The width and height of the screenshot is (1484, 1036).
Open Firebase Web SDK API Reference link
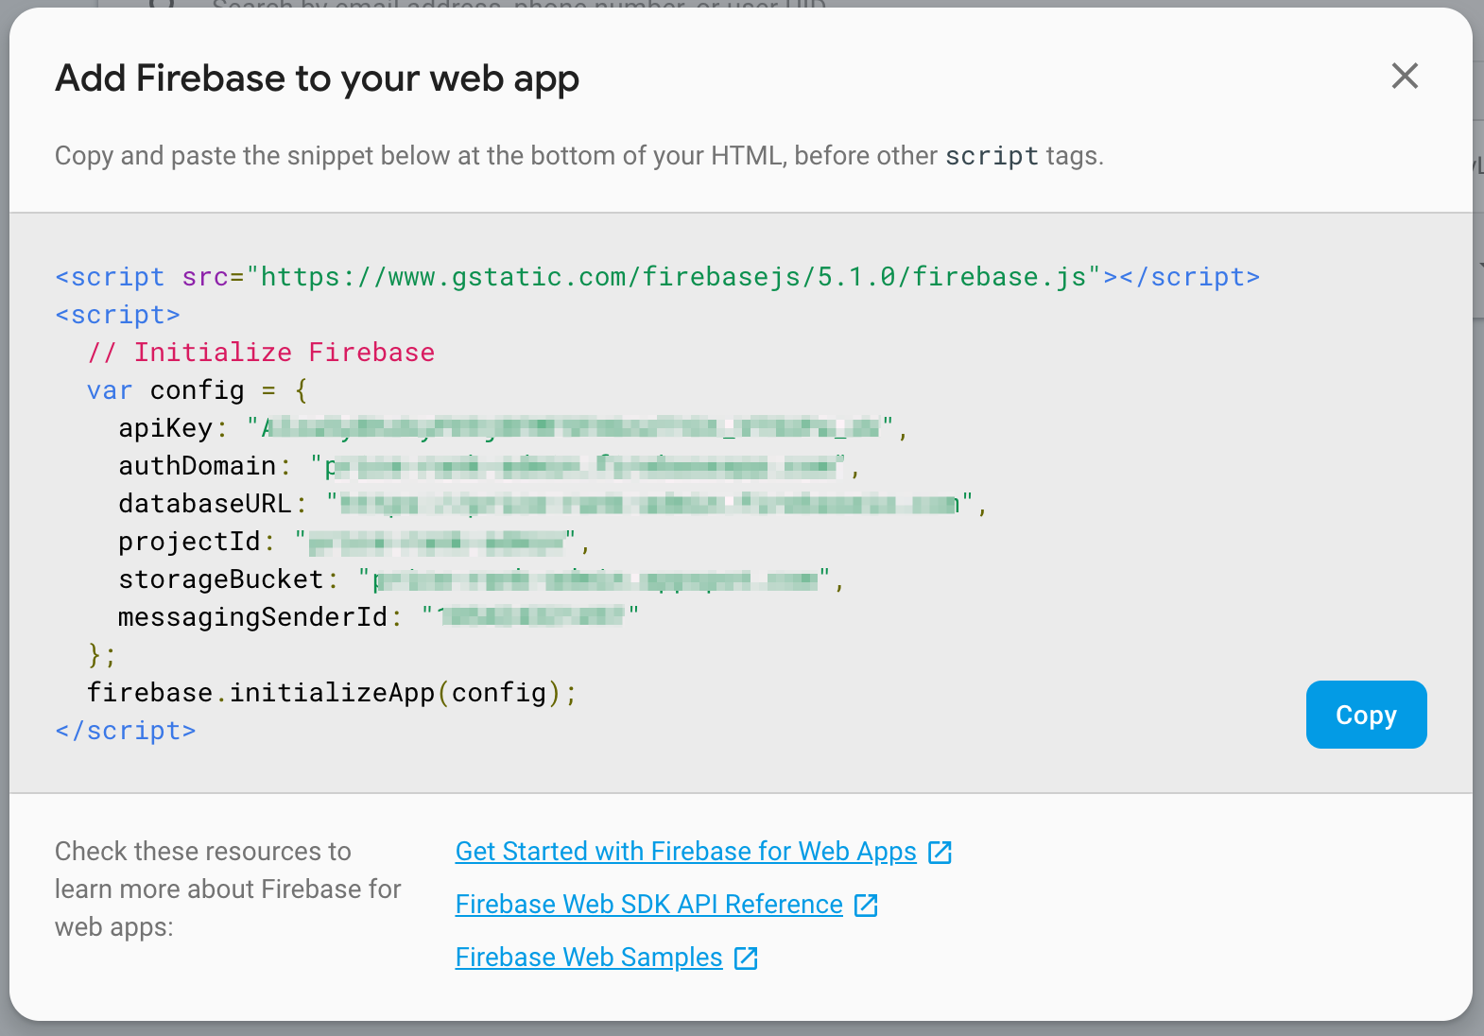pyautogui.click(x=648, y=905)
